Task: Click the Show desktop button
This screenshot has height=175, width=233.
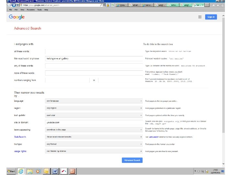Action: pyautogui.click(x=223, y=171)
